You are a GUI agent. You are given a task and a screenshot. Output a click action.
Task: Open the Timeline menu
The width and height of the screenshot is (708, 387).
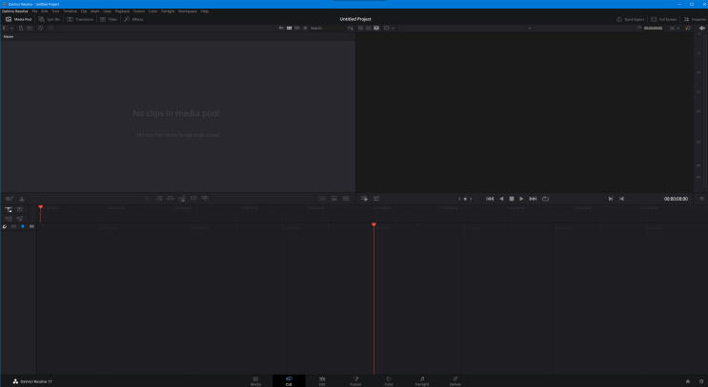tap(70, 11)
